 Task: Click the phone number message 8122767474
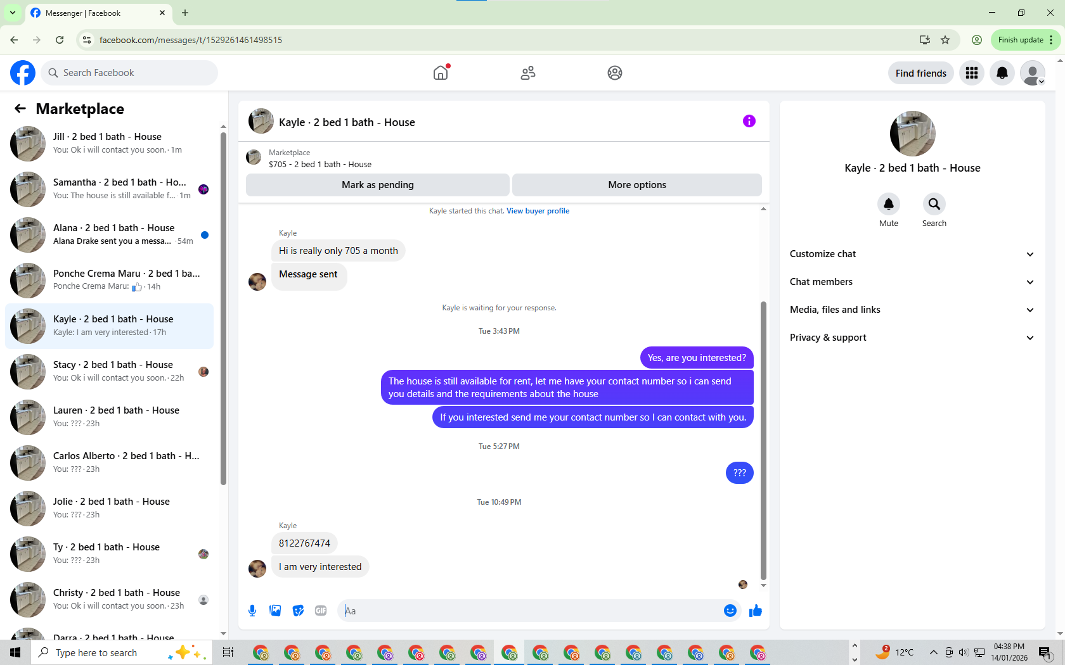[304, 543]
